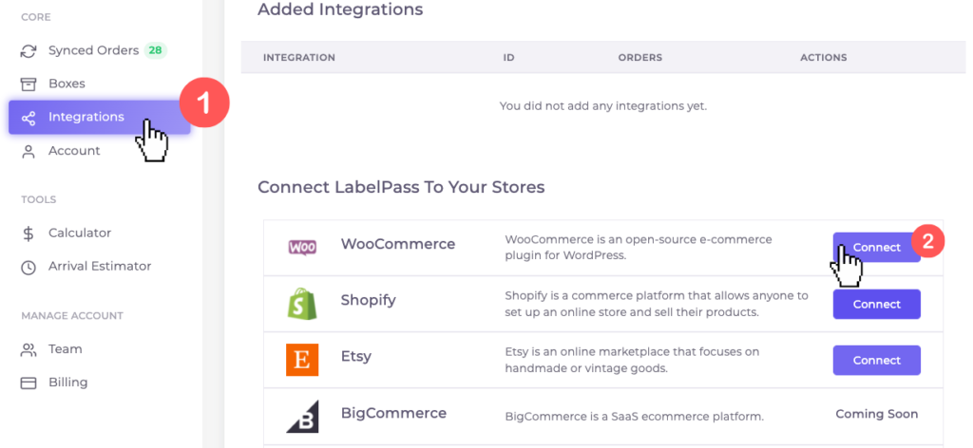Open the Billing page
This screenshot has height=448, width=973.
[67, 383]
